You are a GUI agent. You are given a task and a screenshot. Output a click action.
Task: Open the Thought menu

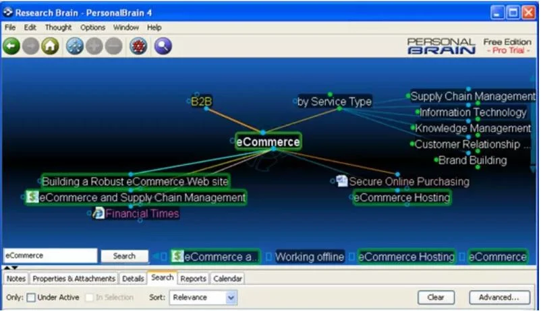click(x=58, y=27)
